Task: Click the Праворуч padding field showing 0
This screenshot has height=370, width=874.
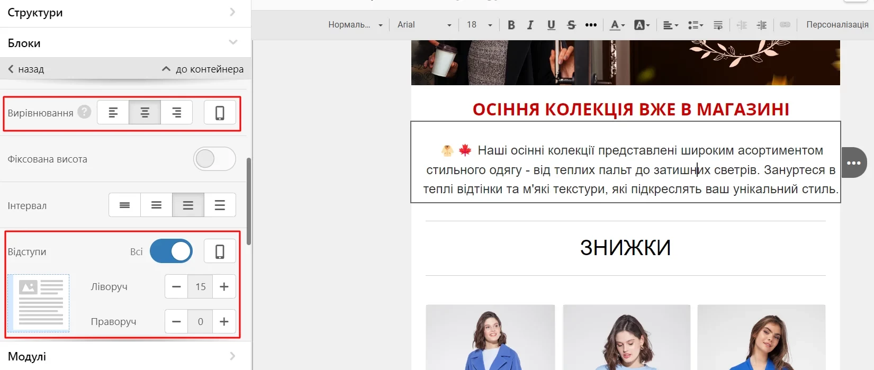Action: coord(200,321)
